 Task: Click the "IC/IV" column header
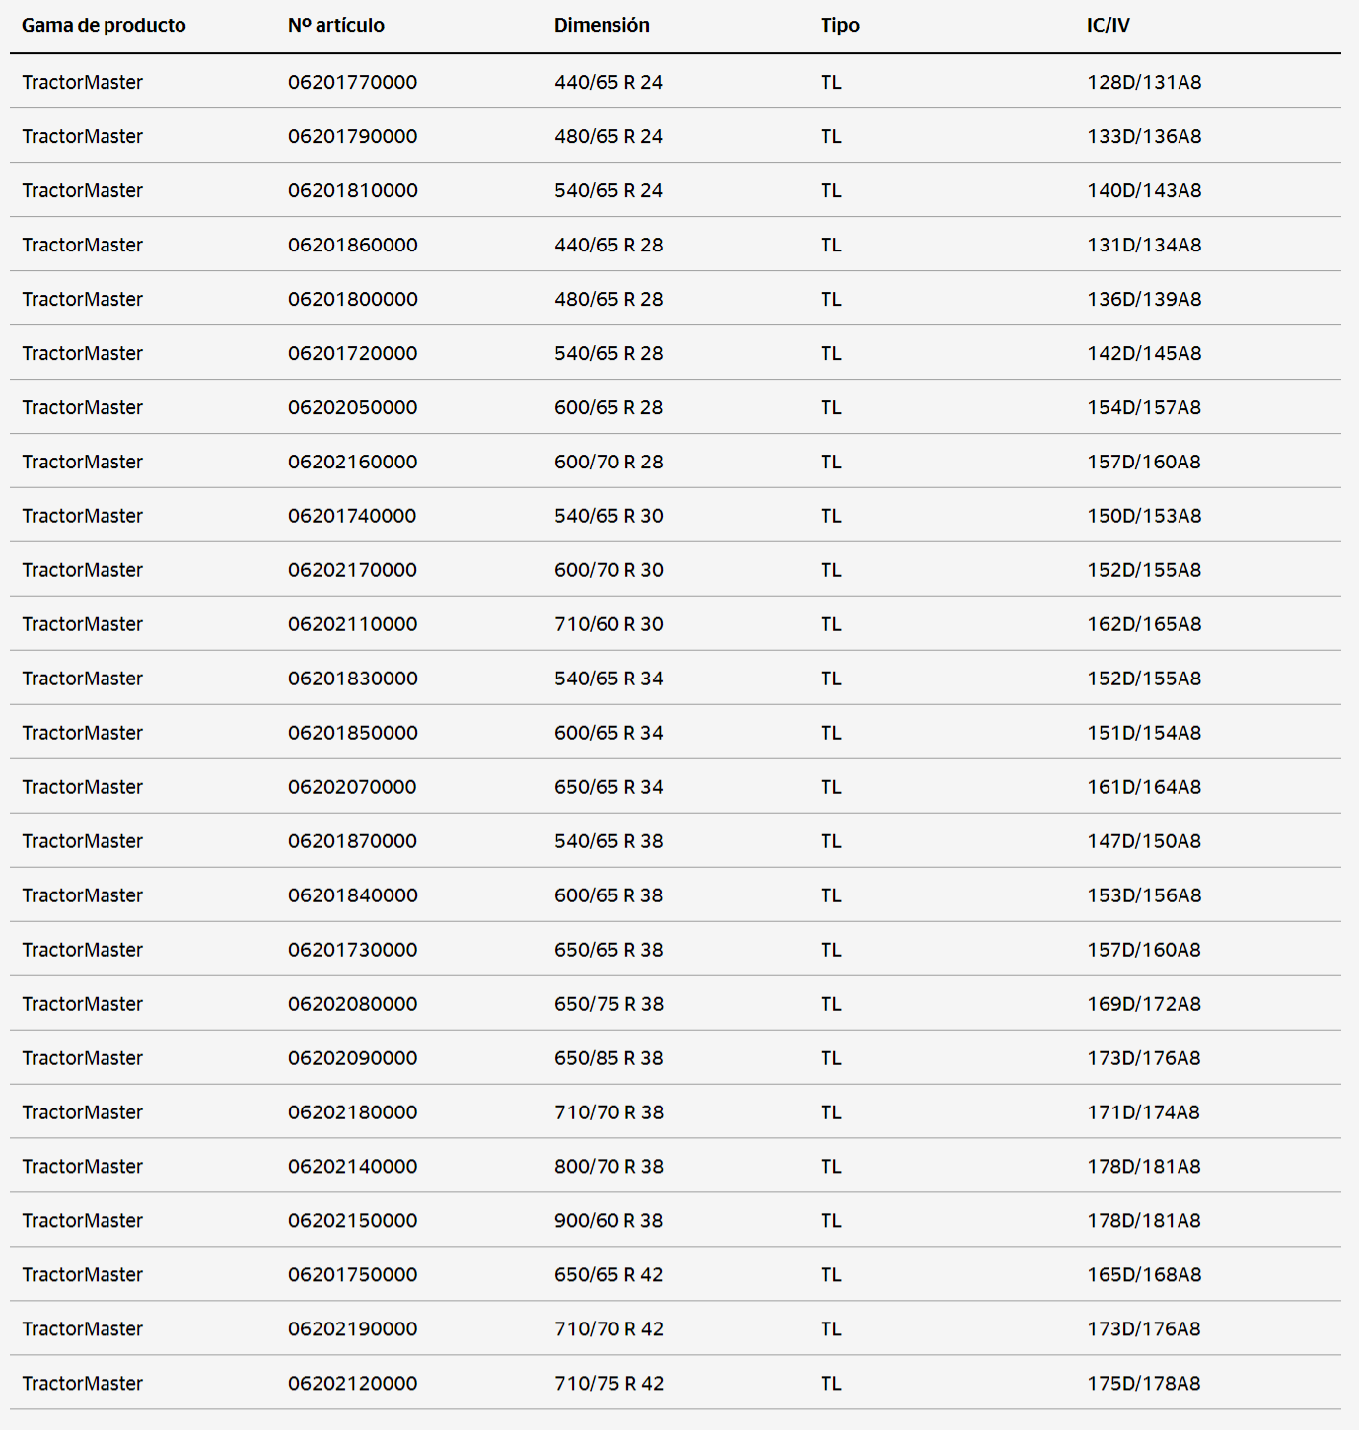coord(1109,25)
